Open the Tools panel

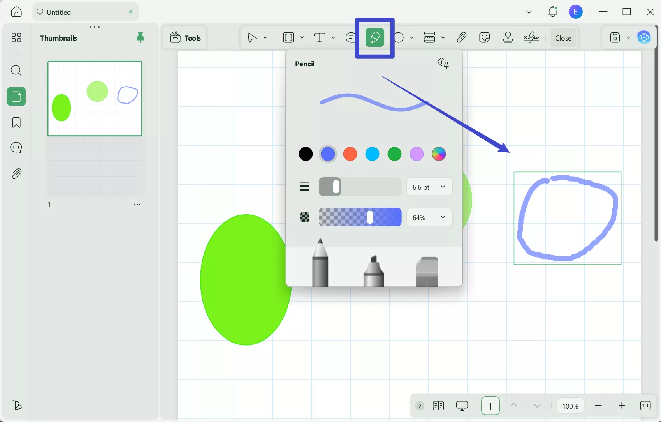pos(185,37)
